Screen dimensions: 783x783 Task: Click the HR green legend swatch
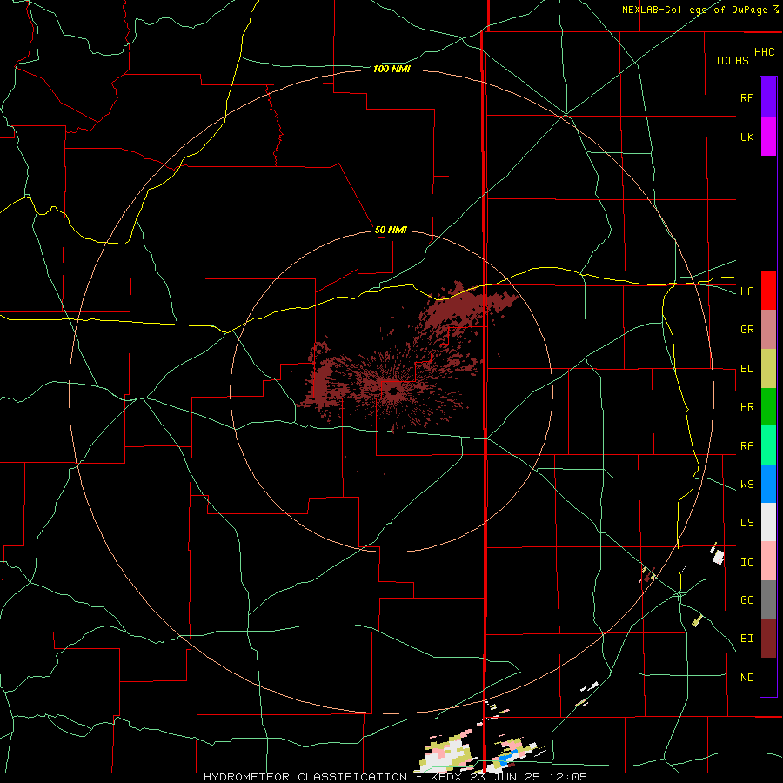768,407
